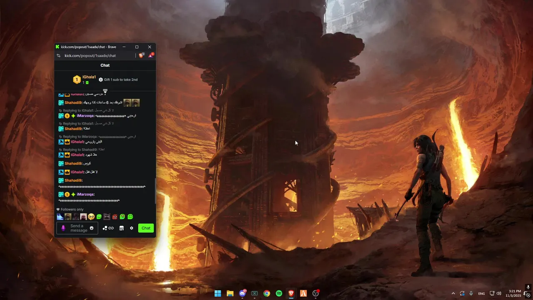Insert the red angry Kick emote
533x300 pixels.
point(115,217)
